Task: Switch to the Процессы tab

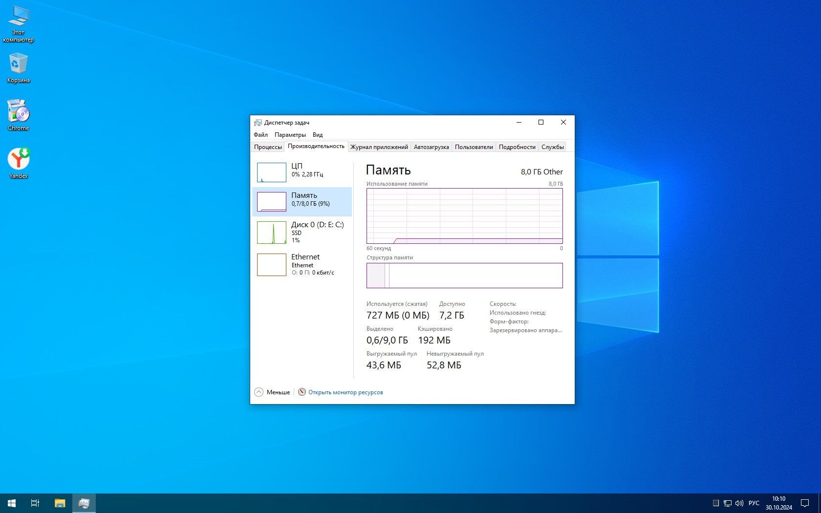Action: click(268, 147)
